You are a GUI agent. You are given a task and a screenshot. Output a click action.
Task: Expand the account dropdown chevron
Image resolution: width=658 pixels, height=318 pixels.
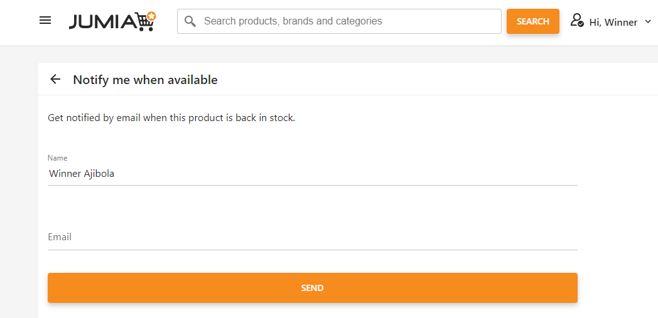click(x=648, y=22)
